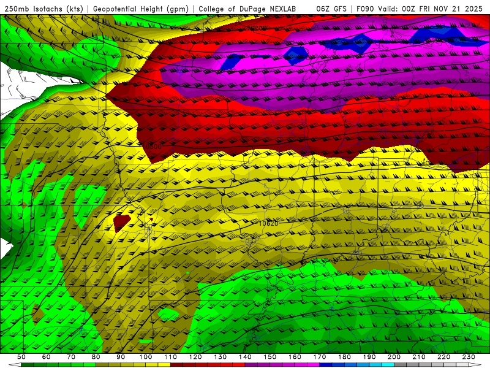
Task: Click the 190 value on the color scale
Action: point(369,357)
